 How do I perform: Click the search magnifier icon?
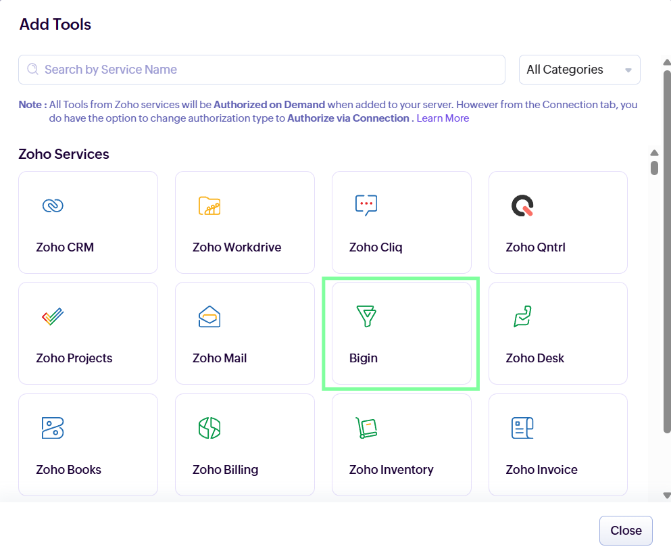tap(32, 70)
